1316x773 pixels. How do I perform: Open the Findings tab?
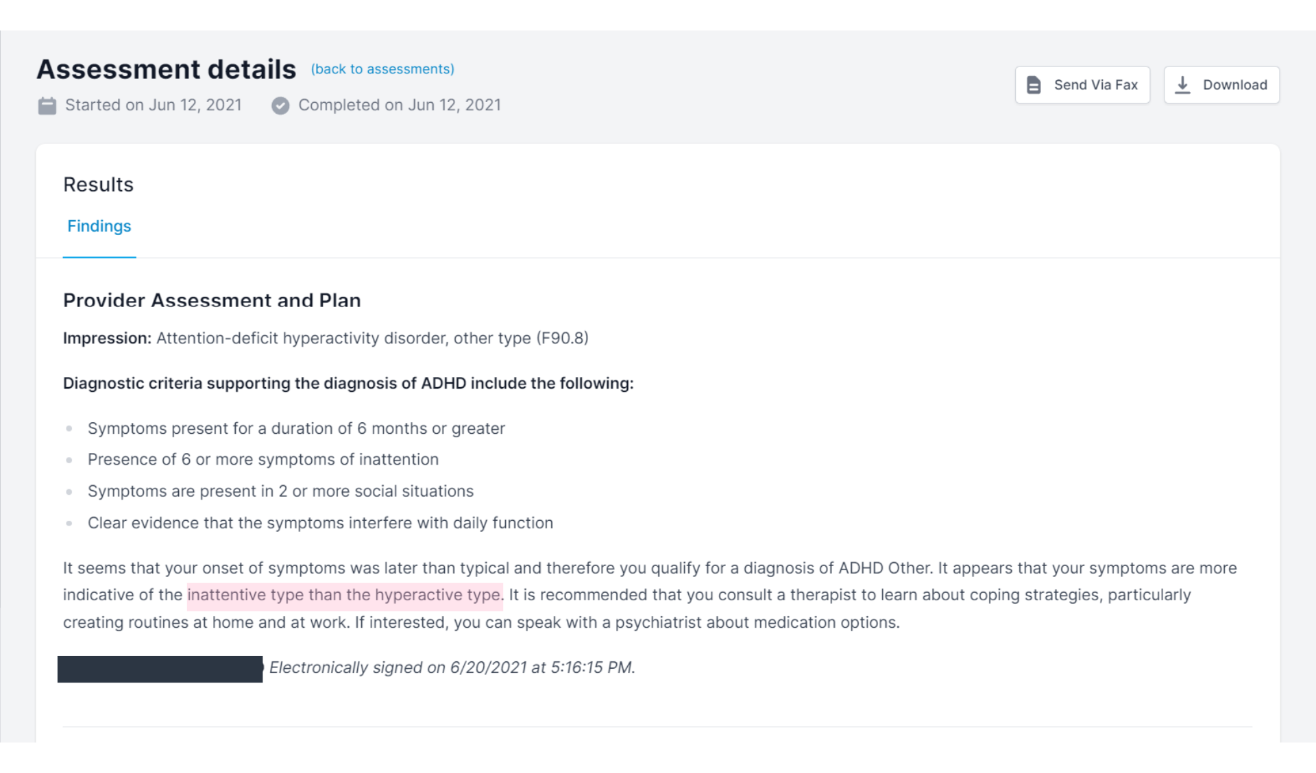tap(99, 226)
